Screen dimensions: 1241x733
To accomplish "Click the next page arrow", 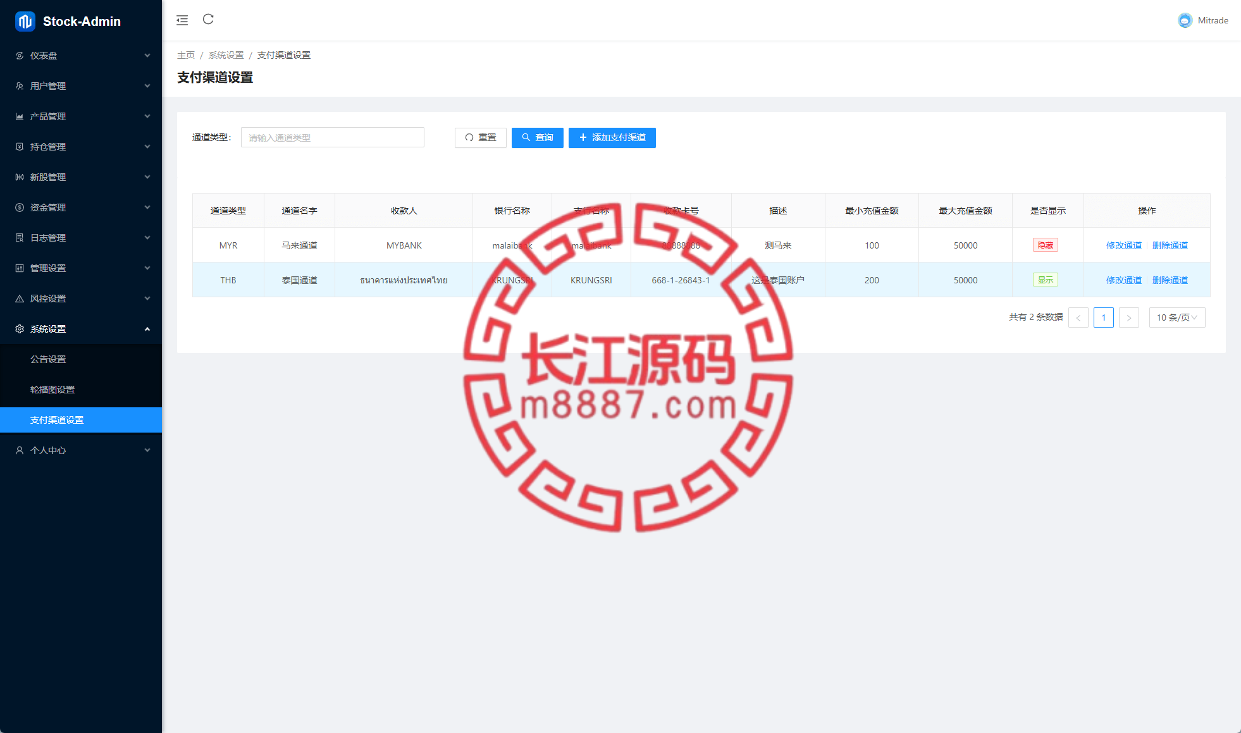I will point(1128,317).
